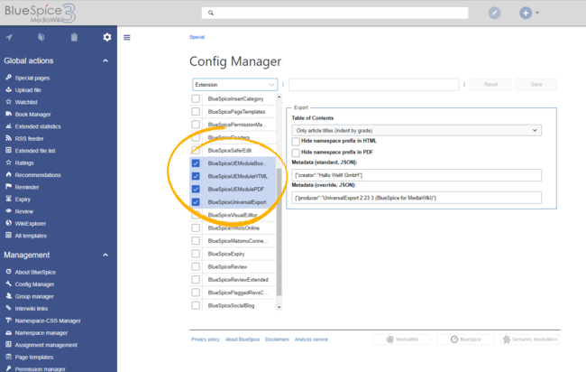The image size is (586, 372).
Task: Click the Metadata override JSON field
Action: (417, 198)
